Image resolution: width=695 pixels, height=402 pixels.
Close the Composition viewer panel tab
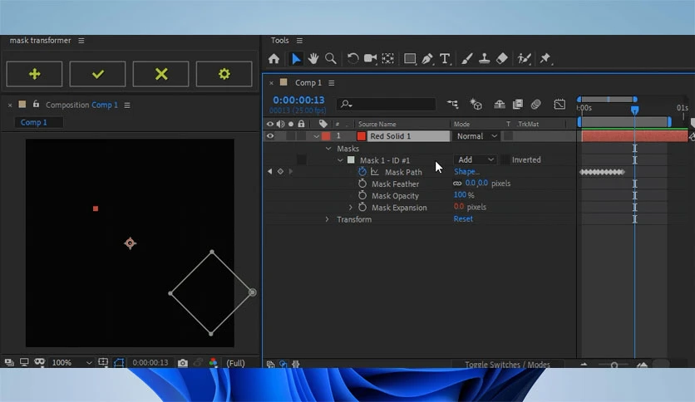coord(10,105)
